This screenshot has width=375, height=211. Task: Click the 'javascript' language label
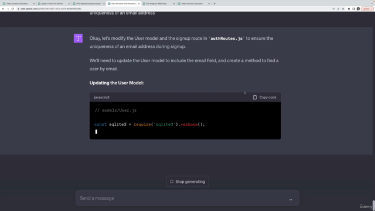tap(101, 97)
